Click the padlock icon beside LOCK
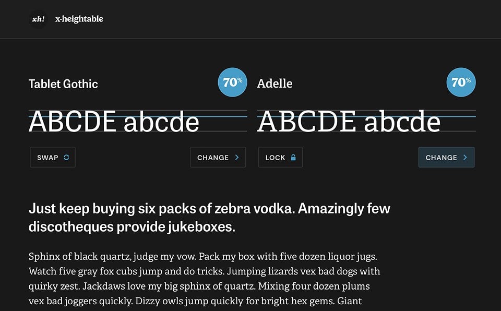Image resolution: width=501 pixels, height=311 pixels. click(x=293, y=157)
